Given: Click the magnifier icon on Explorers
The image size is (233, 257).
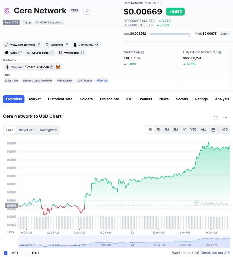Looking at the screenshot, I should coord(47,45).
